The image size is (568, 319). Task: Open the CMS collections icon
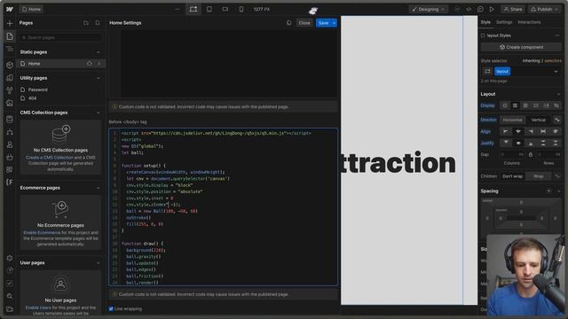coord(10,119)
